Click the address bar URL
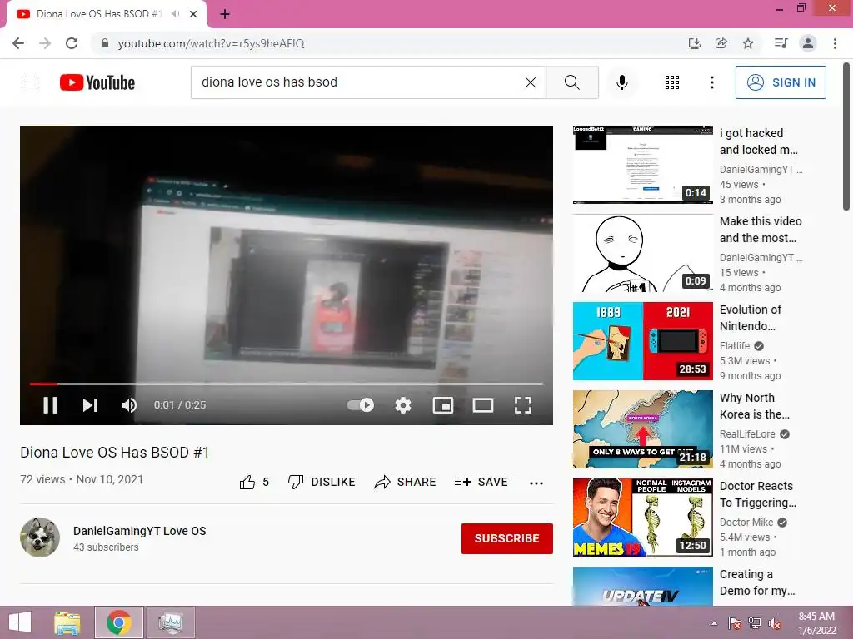The width and height of the screenshot is (853, 639). (211, 43)
